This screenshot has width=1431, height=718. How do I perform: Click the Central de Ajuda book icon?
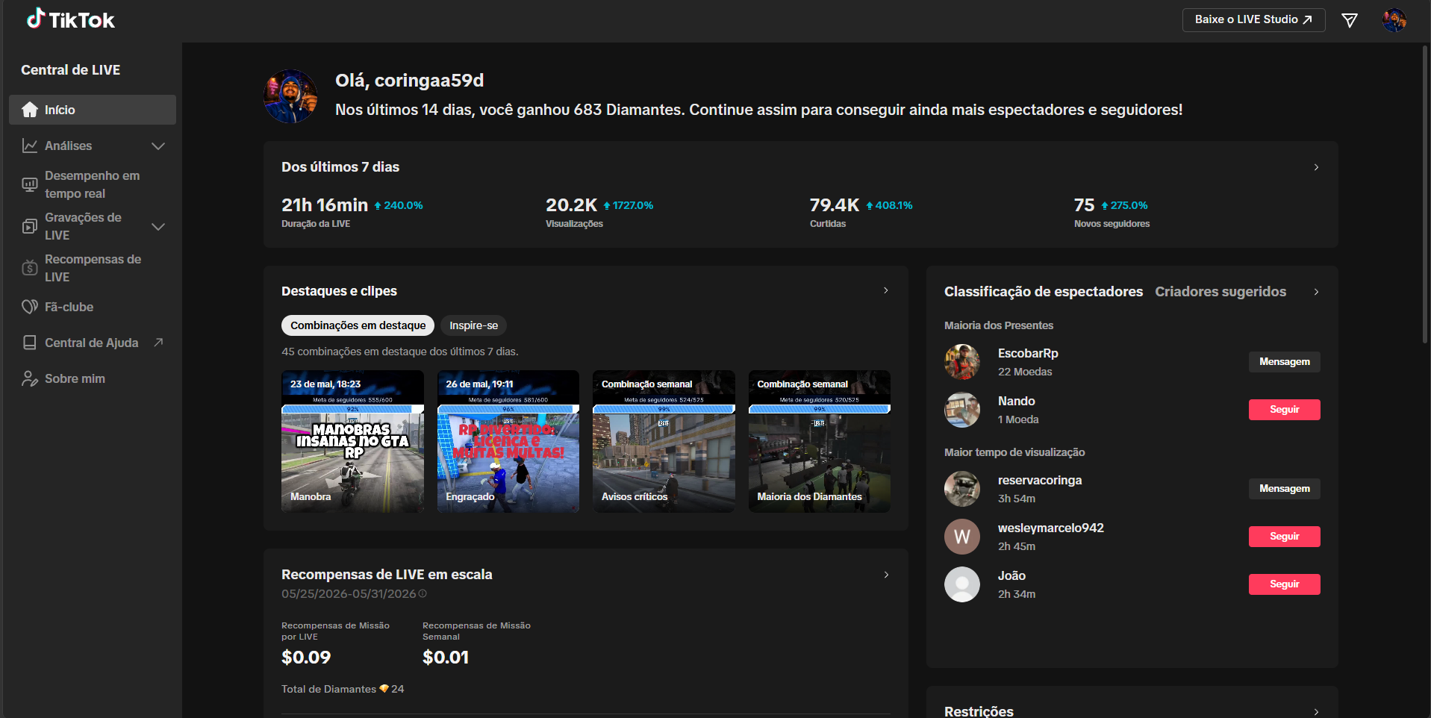pos(30,343)
